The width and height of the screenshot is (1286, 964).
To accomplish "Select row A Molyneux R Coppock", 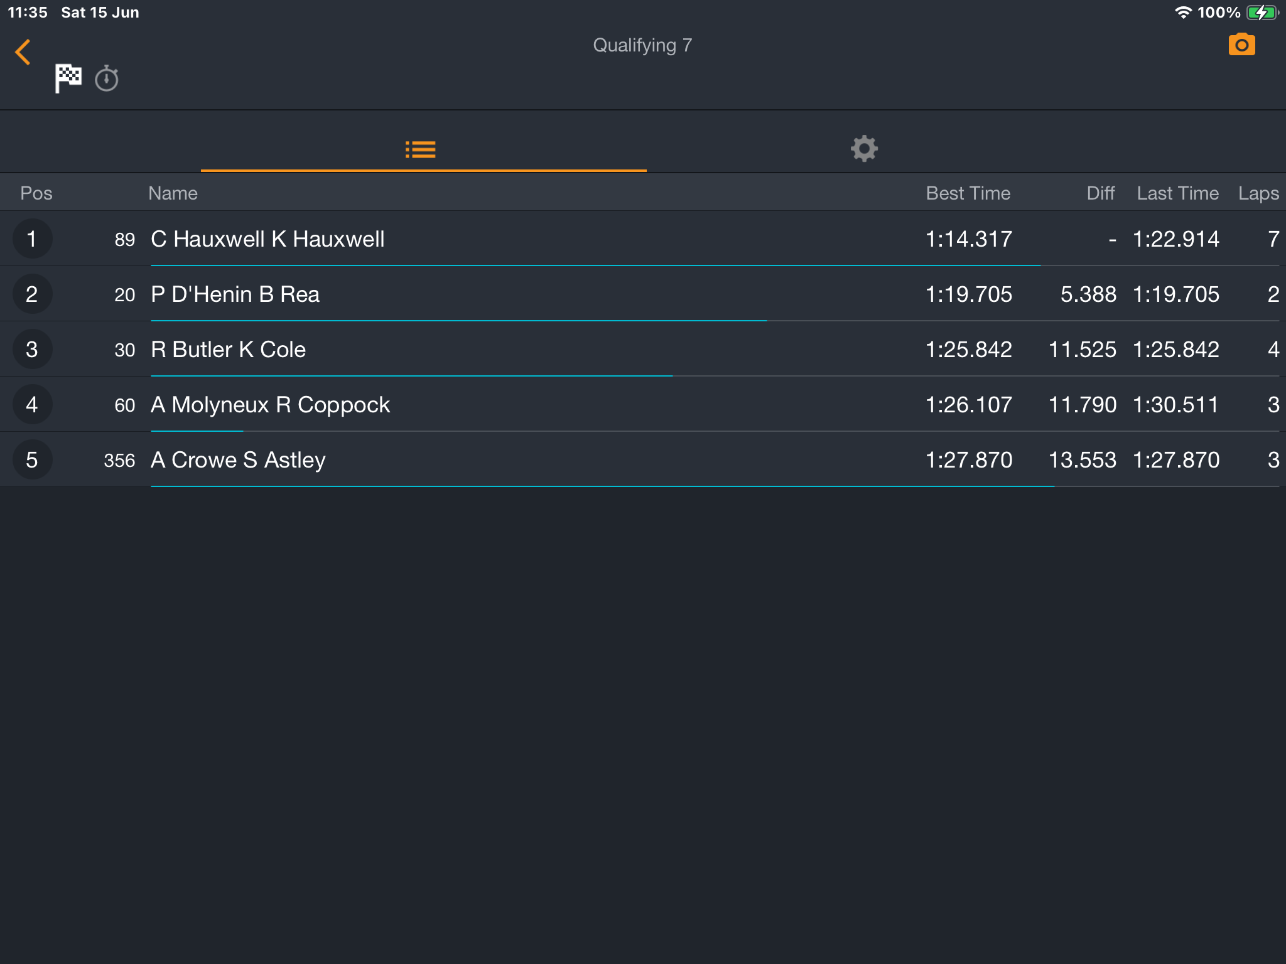I will (643, 404).
